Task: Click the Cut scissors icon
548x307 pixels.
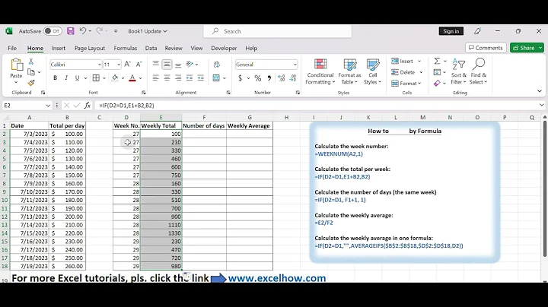Action: pos(31,62)
